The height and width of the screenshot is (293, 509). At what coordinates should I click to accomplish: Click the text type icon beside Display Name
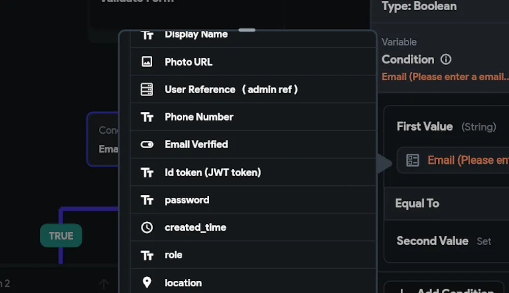pos(147,35)
